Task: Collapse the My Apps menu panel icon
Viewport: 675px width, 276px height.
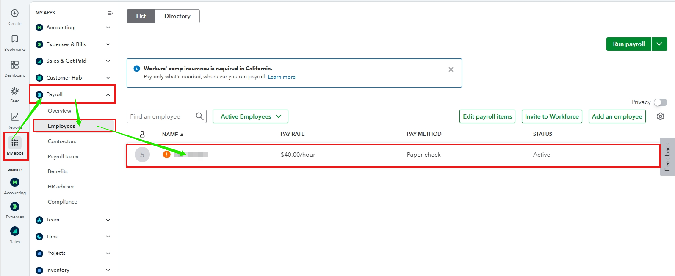Action: click(111, 13)
